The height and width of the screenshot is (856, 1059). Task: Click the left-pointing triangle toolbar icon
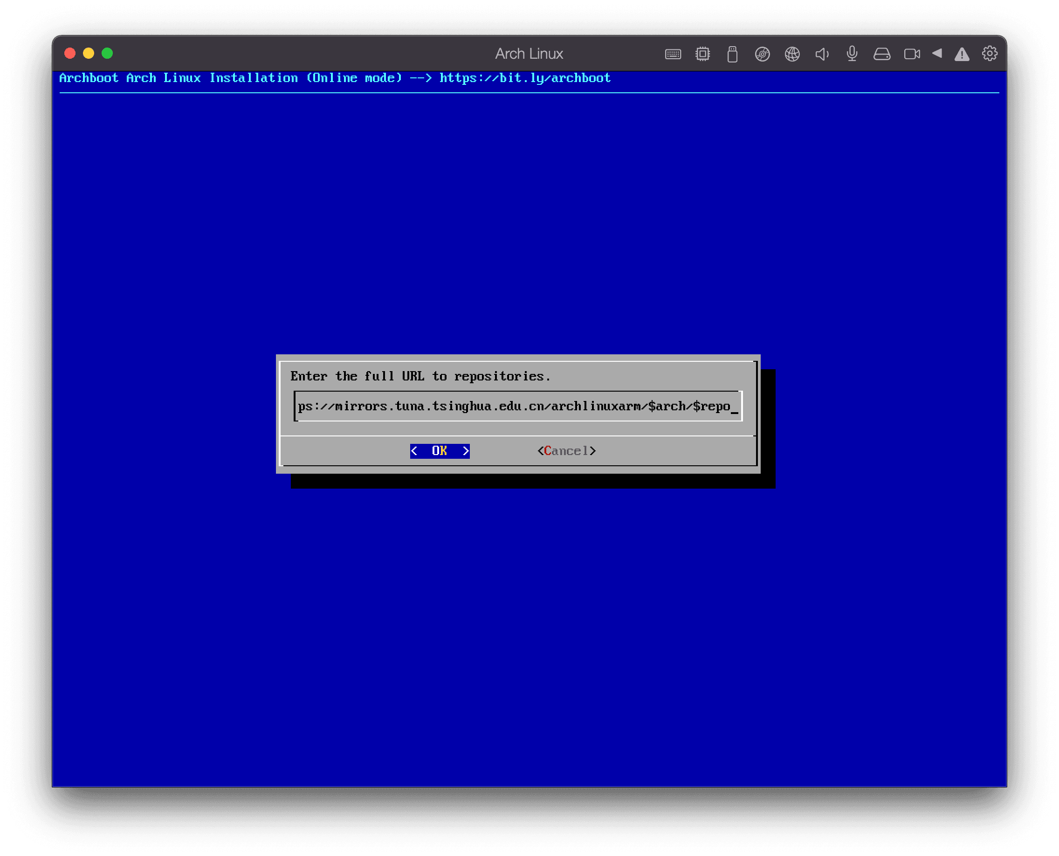click(x=937, y=53)
